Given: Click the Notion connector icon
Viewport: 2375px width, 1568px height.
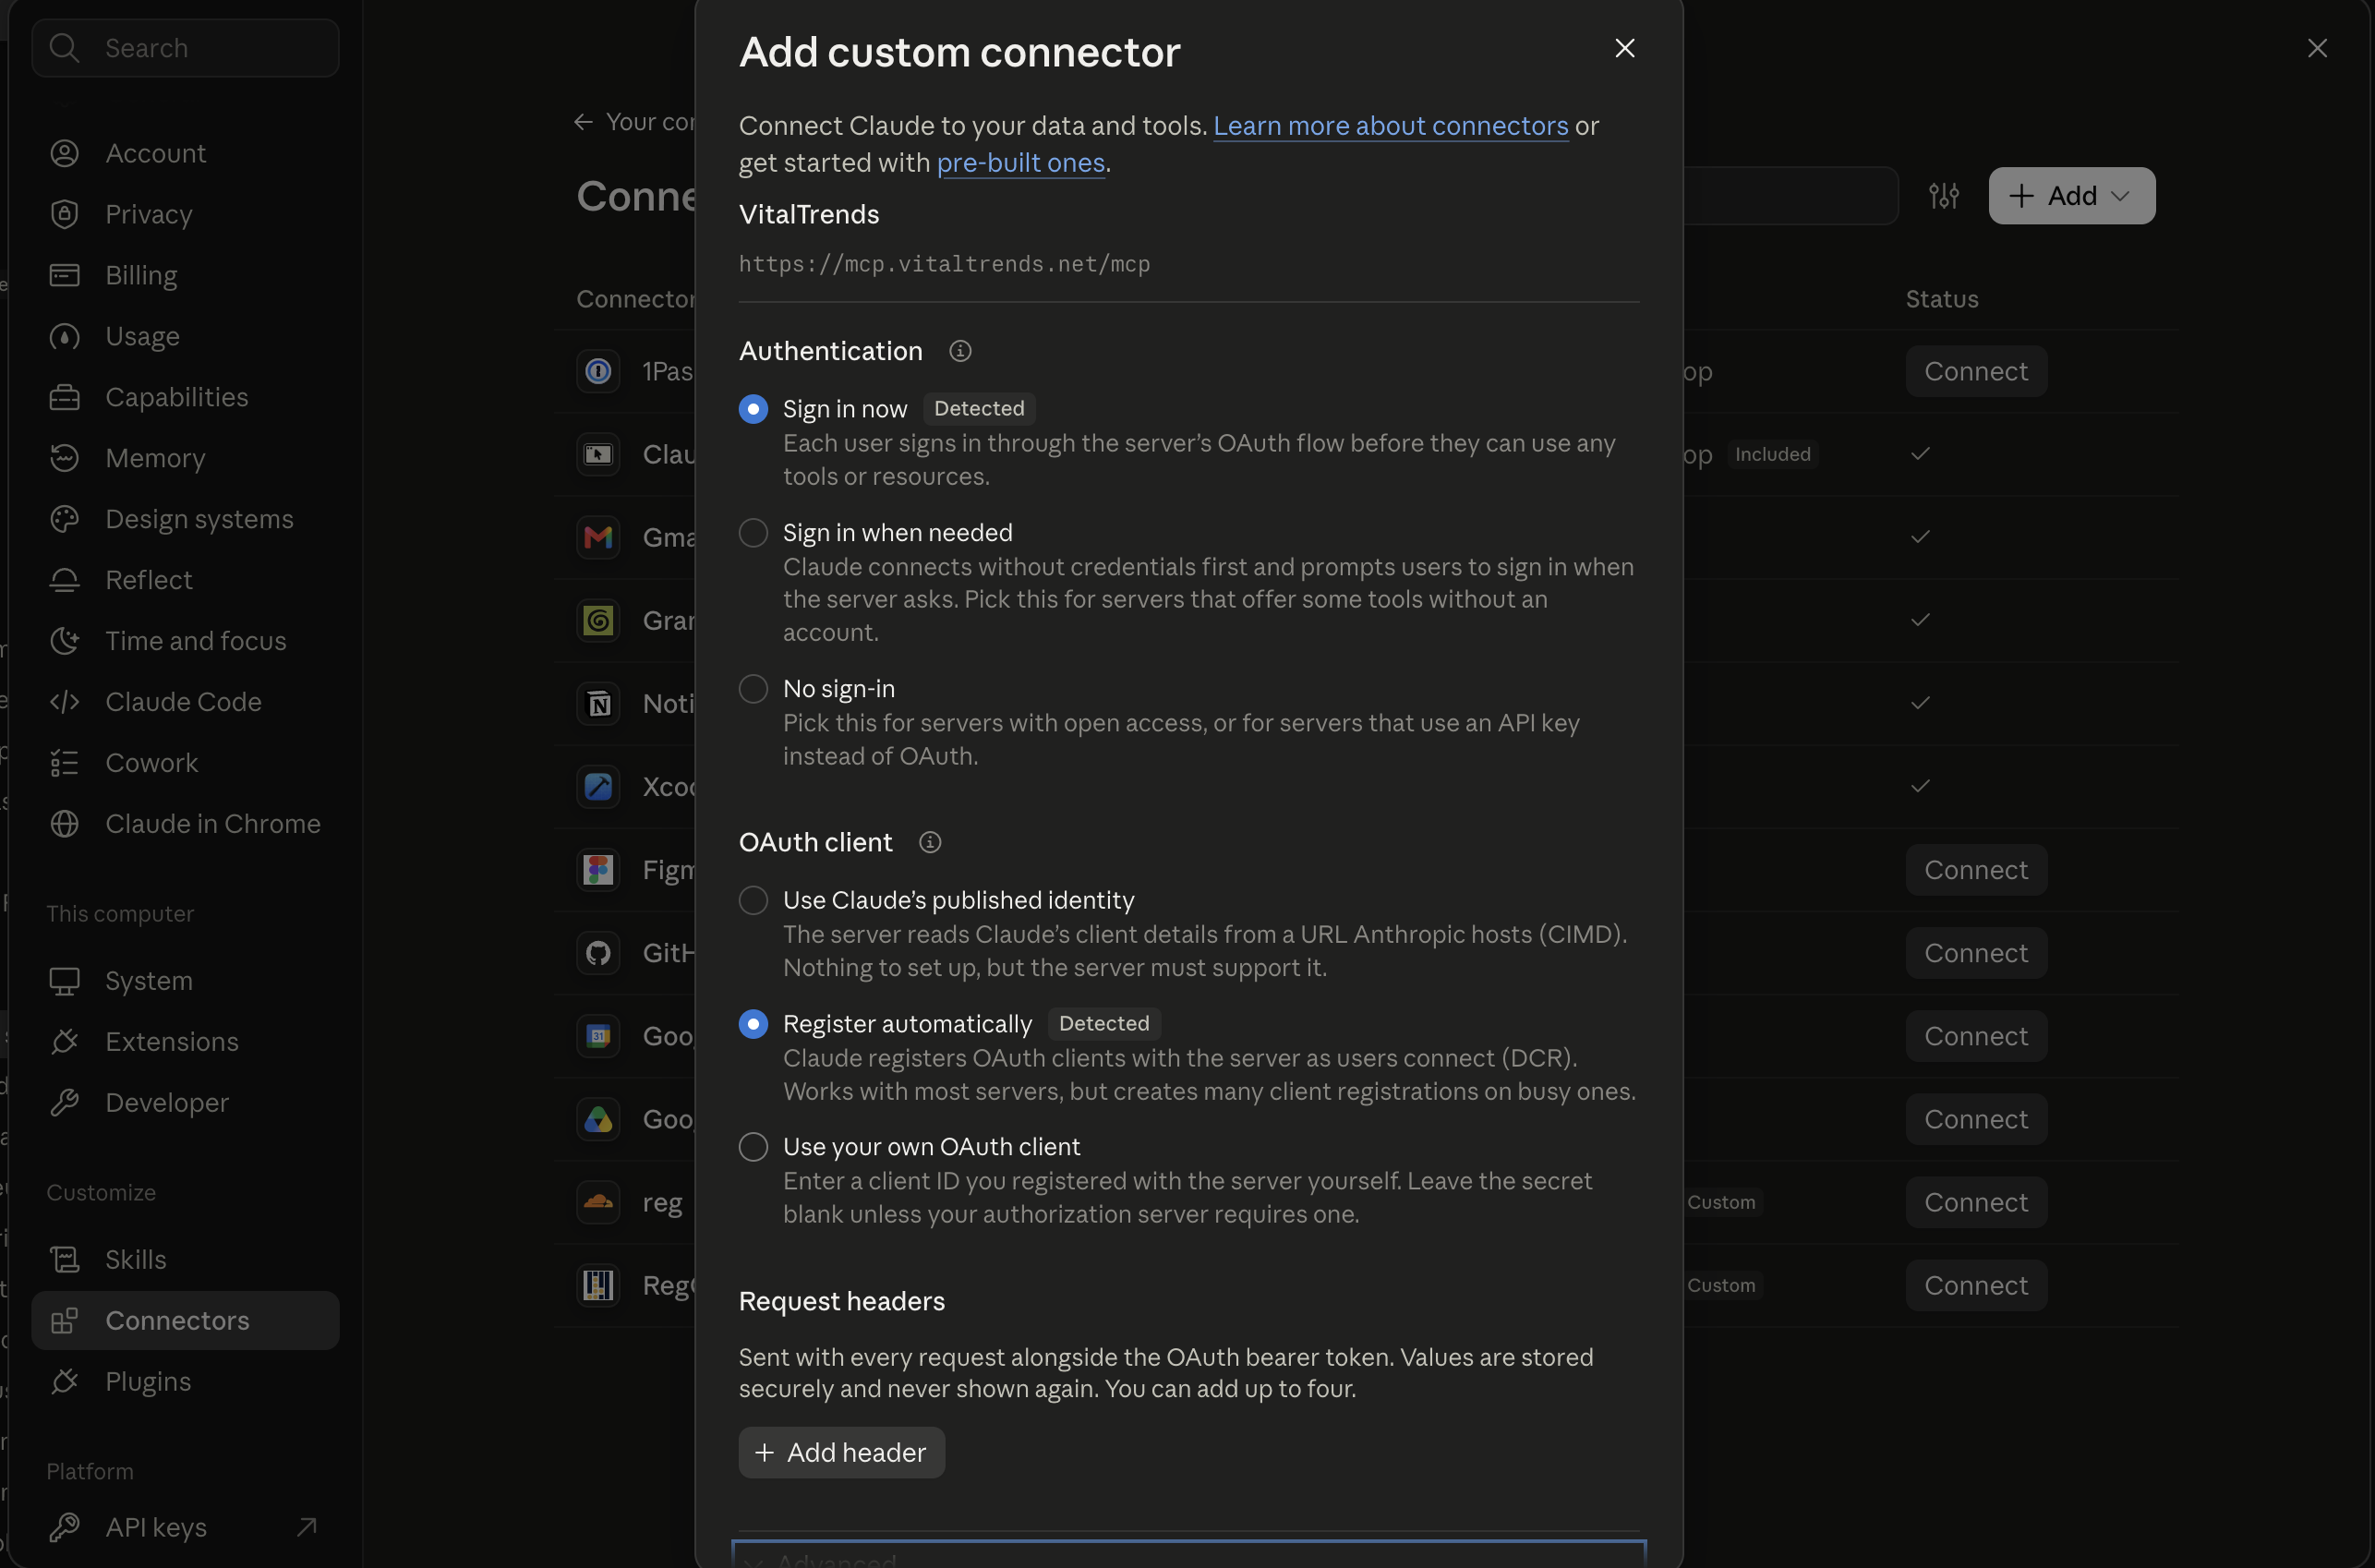Looking at the screenshot, I should point(598,704).
